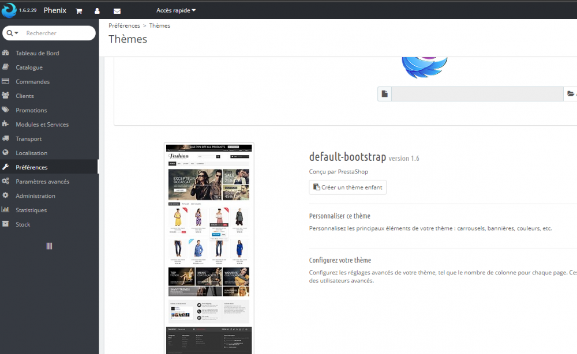Open the Catalogue menu
Screen dimensions: 577x354
pyautogui.click(x=49, y=67)
